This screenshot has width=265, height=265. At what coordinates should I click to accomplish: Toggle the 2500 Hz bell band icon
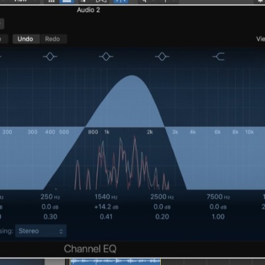[x=162, y=56]
